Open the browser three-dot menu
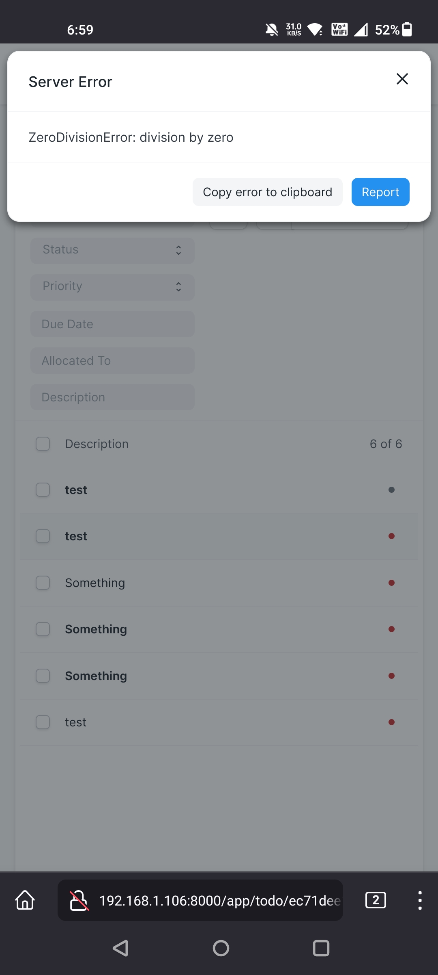Screen dimensions: 438x975 (419, 900)
